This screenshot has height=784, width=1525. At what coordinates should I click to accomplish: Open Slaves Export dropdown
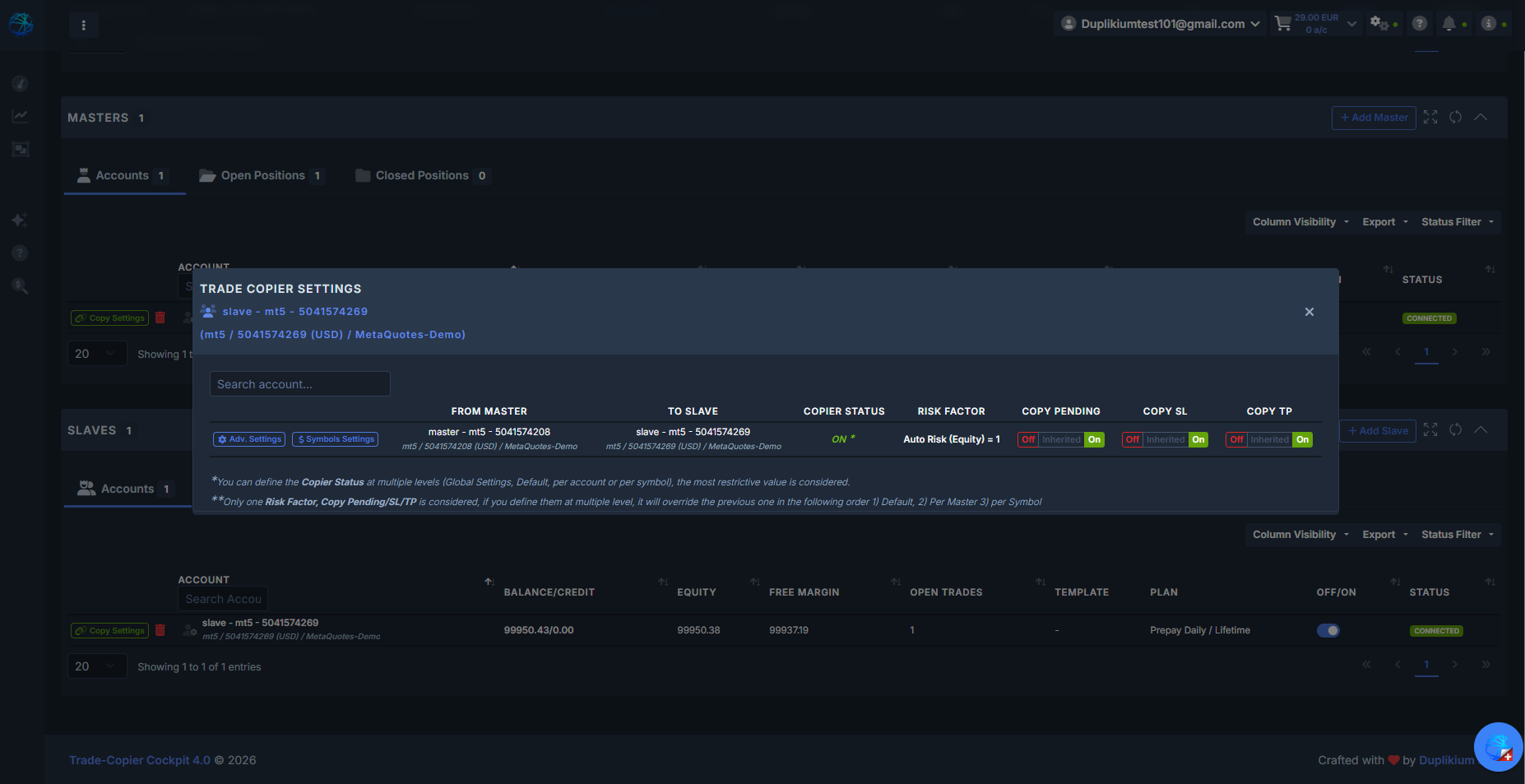tap(1385, 535)
